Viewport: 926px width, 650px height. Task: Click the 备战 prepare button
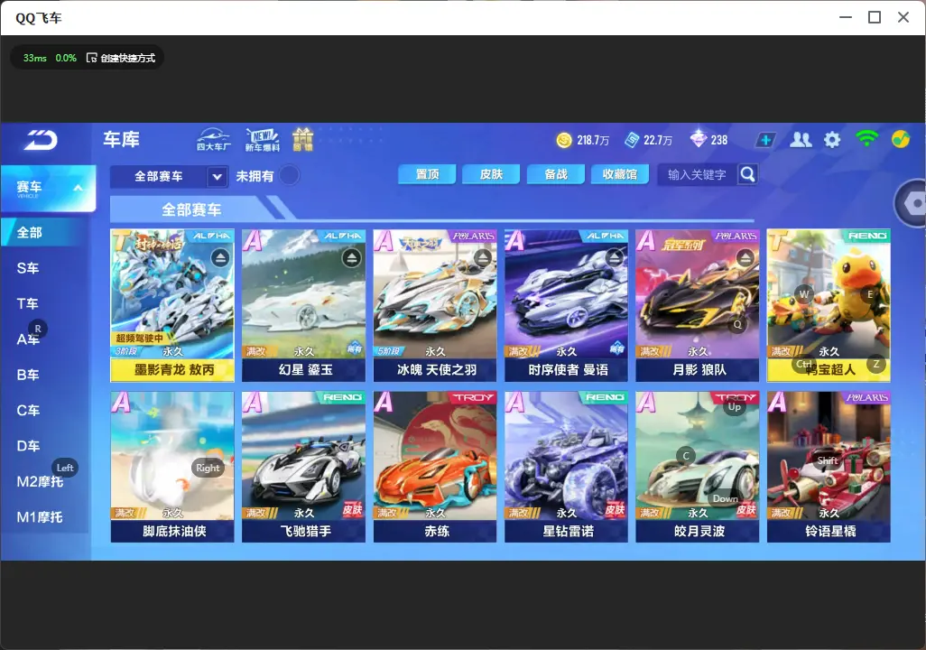click(556, 174)
